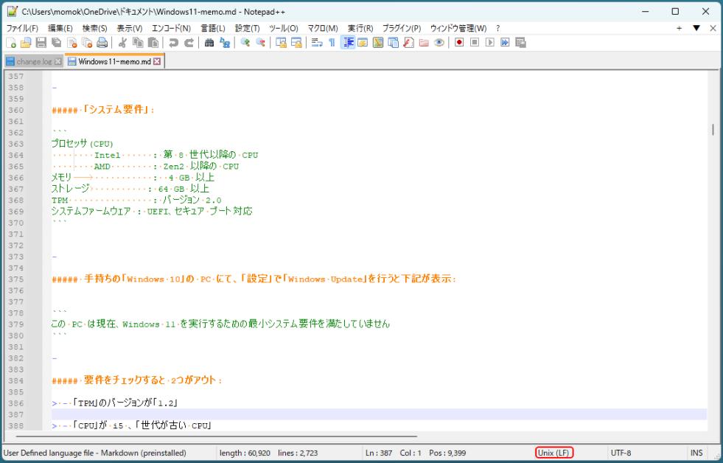Open the Replace dialog icon
The width and height of the screenshot is (723, 463).
pyautogui.click(x=225, y=43)
